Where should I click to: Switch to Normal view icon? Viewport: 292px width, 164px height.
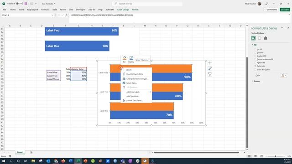pyautogui.click(x=250, y=156)
